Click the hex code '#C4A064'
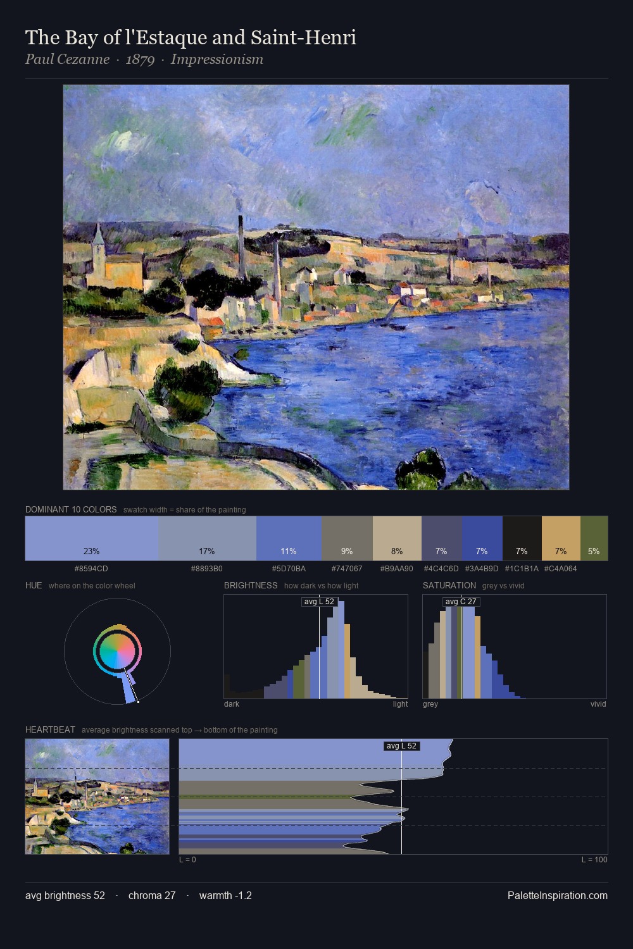The width and height of the screenshot is (633, 949). click(x=560, y=568)
